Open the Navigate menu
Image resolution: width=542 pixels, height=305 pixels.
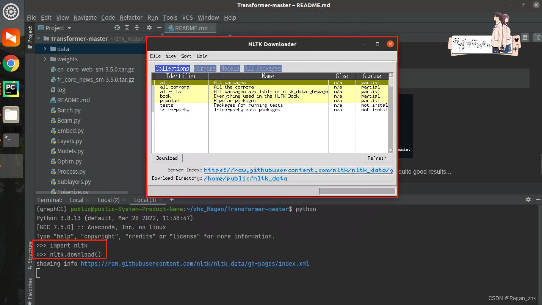(x=85, y=17)
